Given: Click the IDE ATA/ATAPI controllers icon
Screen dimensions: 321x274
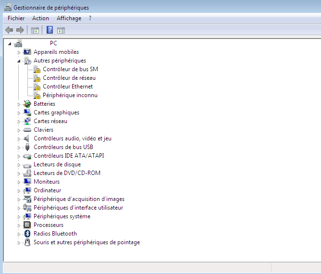Looking at the screenshot, I should pos(27,156).
